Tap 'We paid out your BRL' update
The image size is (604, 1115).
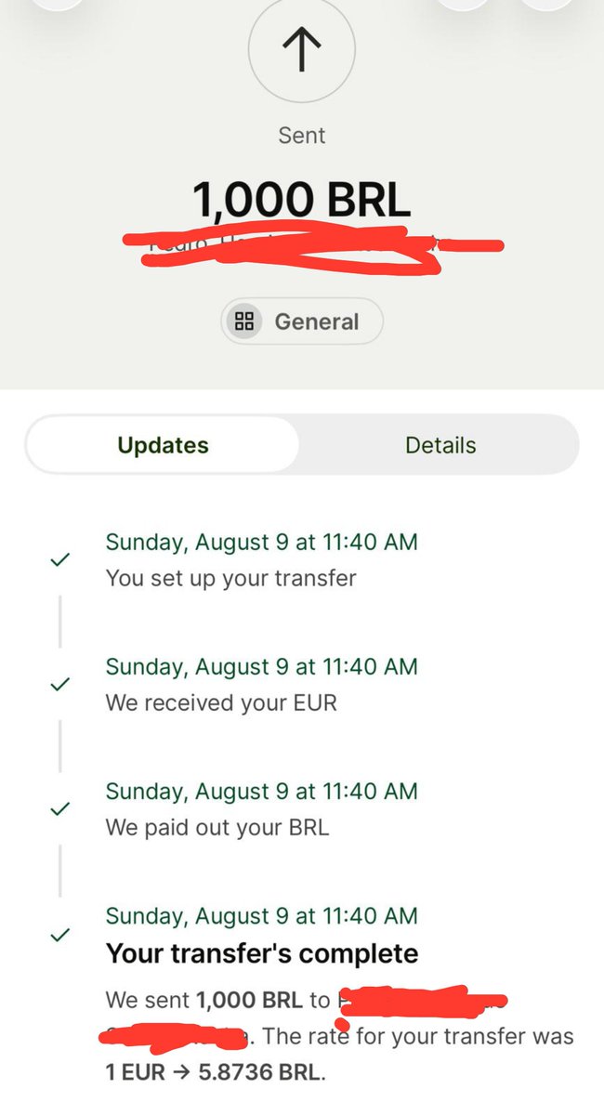click(x=217, y=827)
